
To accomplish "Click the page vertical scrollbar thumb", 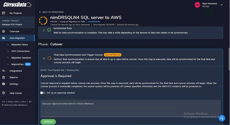I will (229, 59).
